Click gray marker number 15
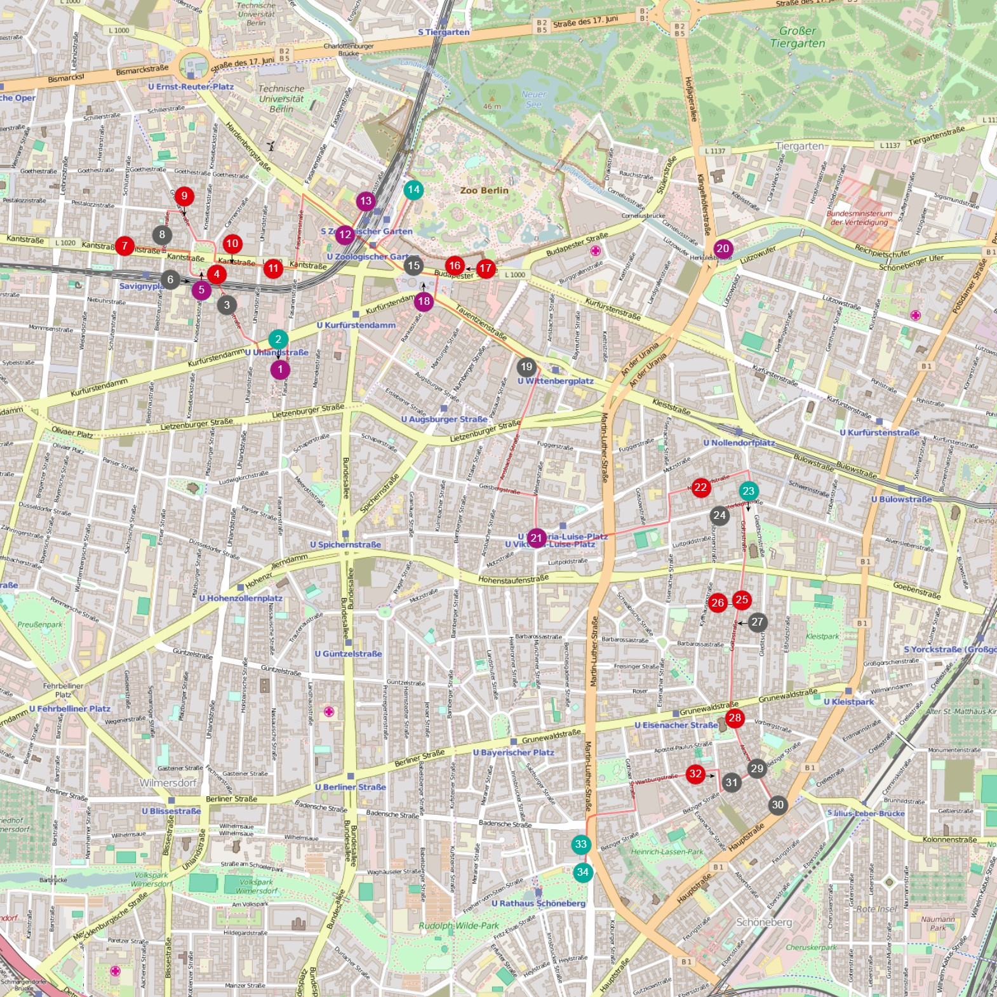Image resolution: width=997 pixels, height=997 pixels. pyautogui.click(x=413, y=266)
